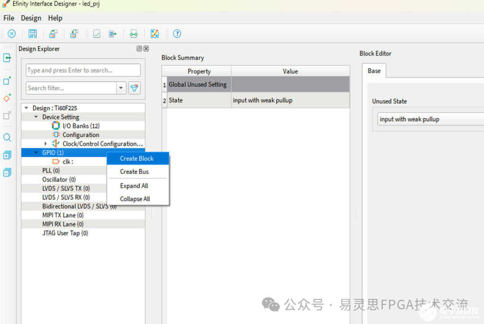
Task: Collapse the GPIO (1) node
Action: tap(36, 152)
